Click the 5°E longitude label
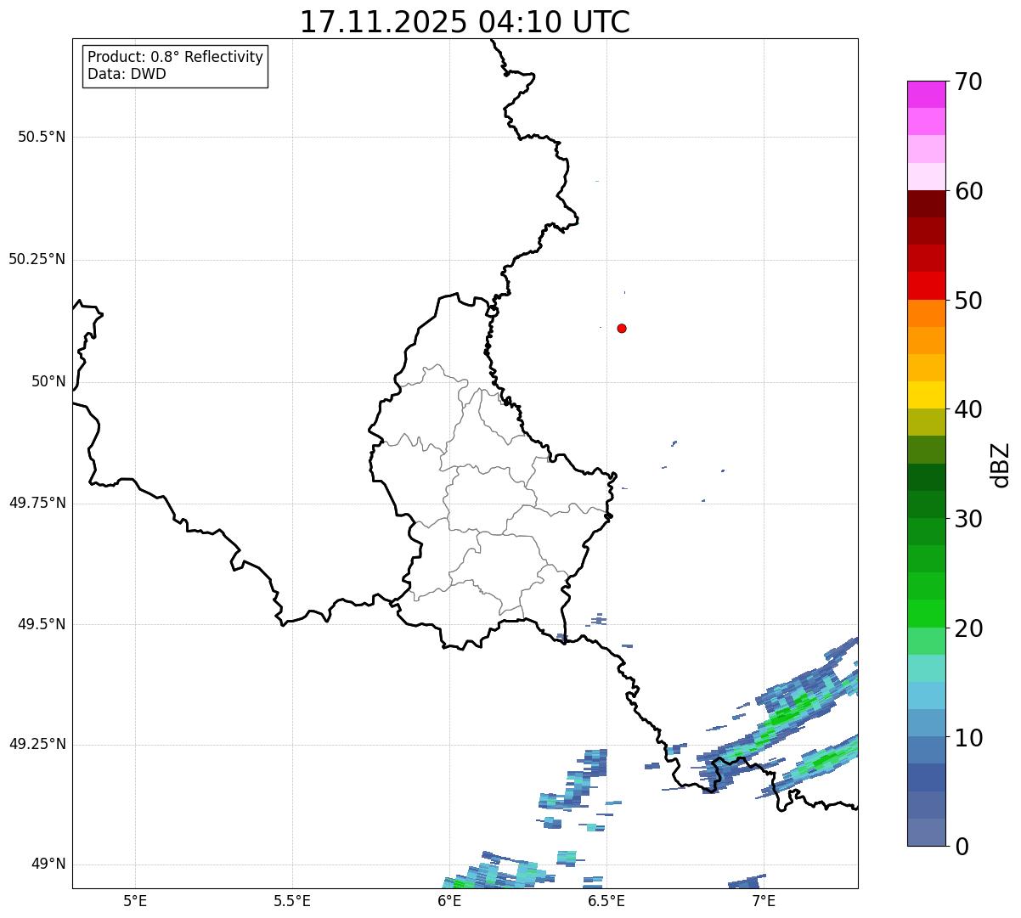 point(135,900)
